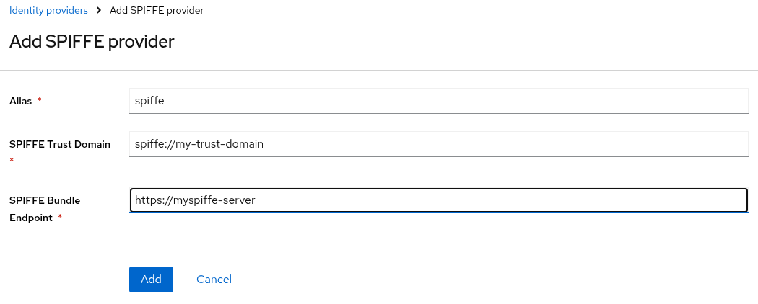Click the 'https://myspiffe-server' endpoint text
This screenshot has height=304, width=758.
pyautogui.click(x=195, y=200)
